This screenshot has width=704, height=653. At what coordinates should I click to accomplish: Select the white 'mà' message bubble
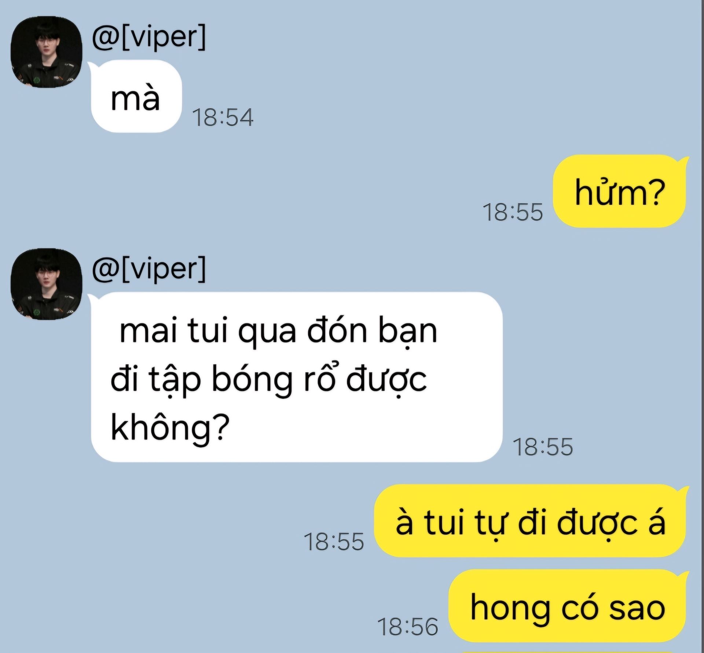tap(136, 96)
